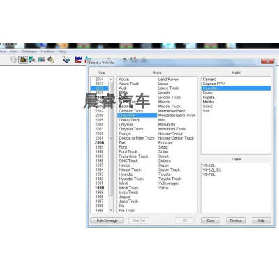The image size is (279, 279).
Task: Select the Caprice PPV model
Action: (x=213, y=84)
